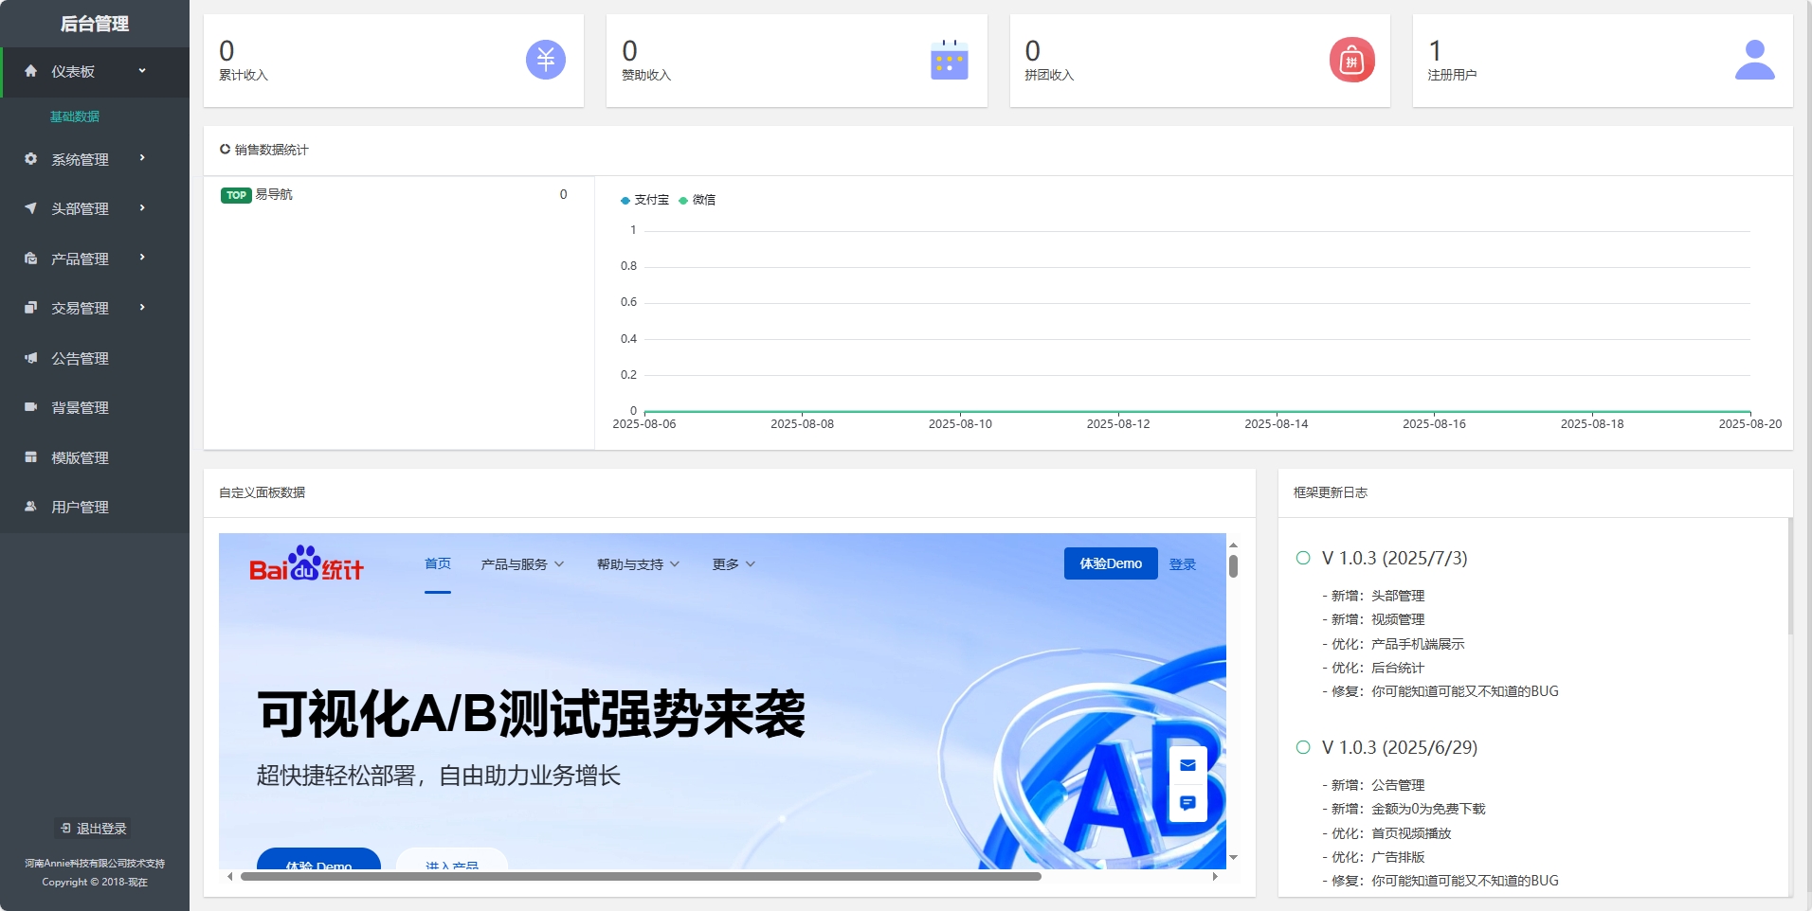Select the 产品管理 product icon in sidebar
The image size is (1812, 911).
(31, 258)
